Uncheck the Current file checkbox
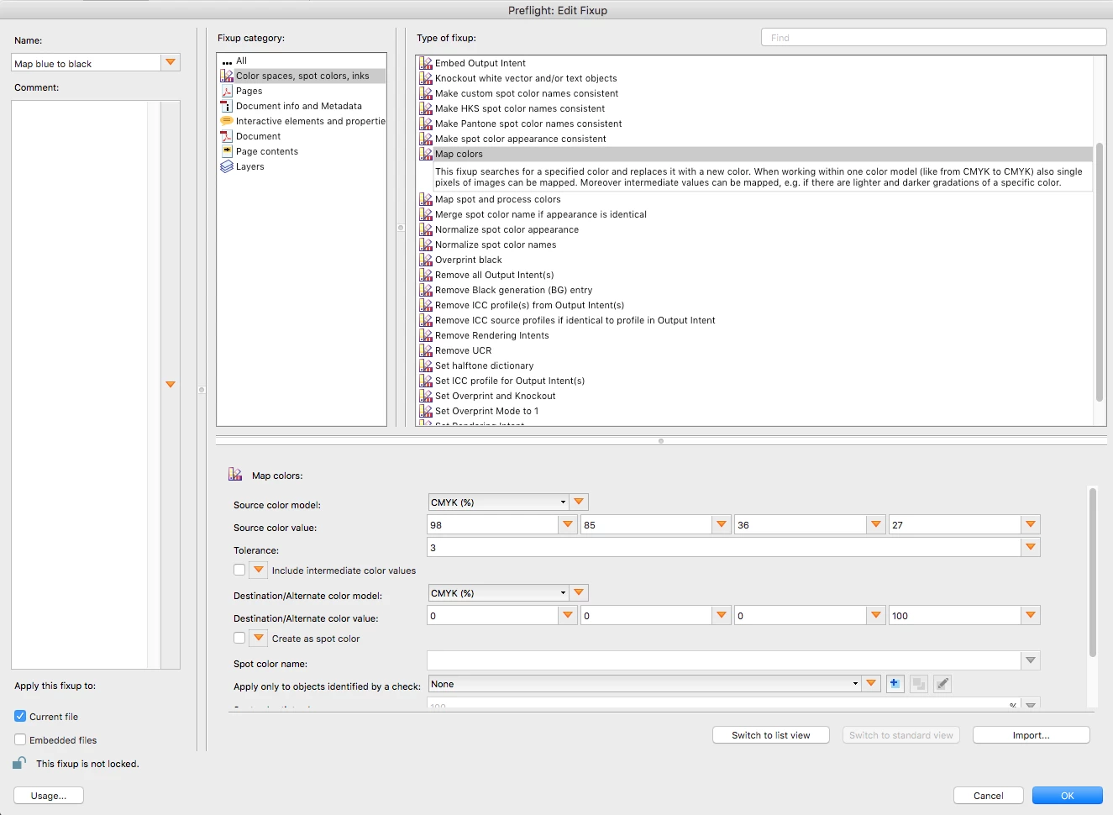 coord(20,717)
